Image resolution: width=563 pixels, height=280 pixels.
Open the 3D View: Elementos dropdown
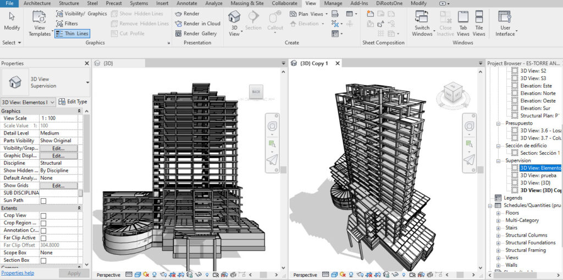click(x=29, y=102)
